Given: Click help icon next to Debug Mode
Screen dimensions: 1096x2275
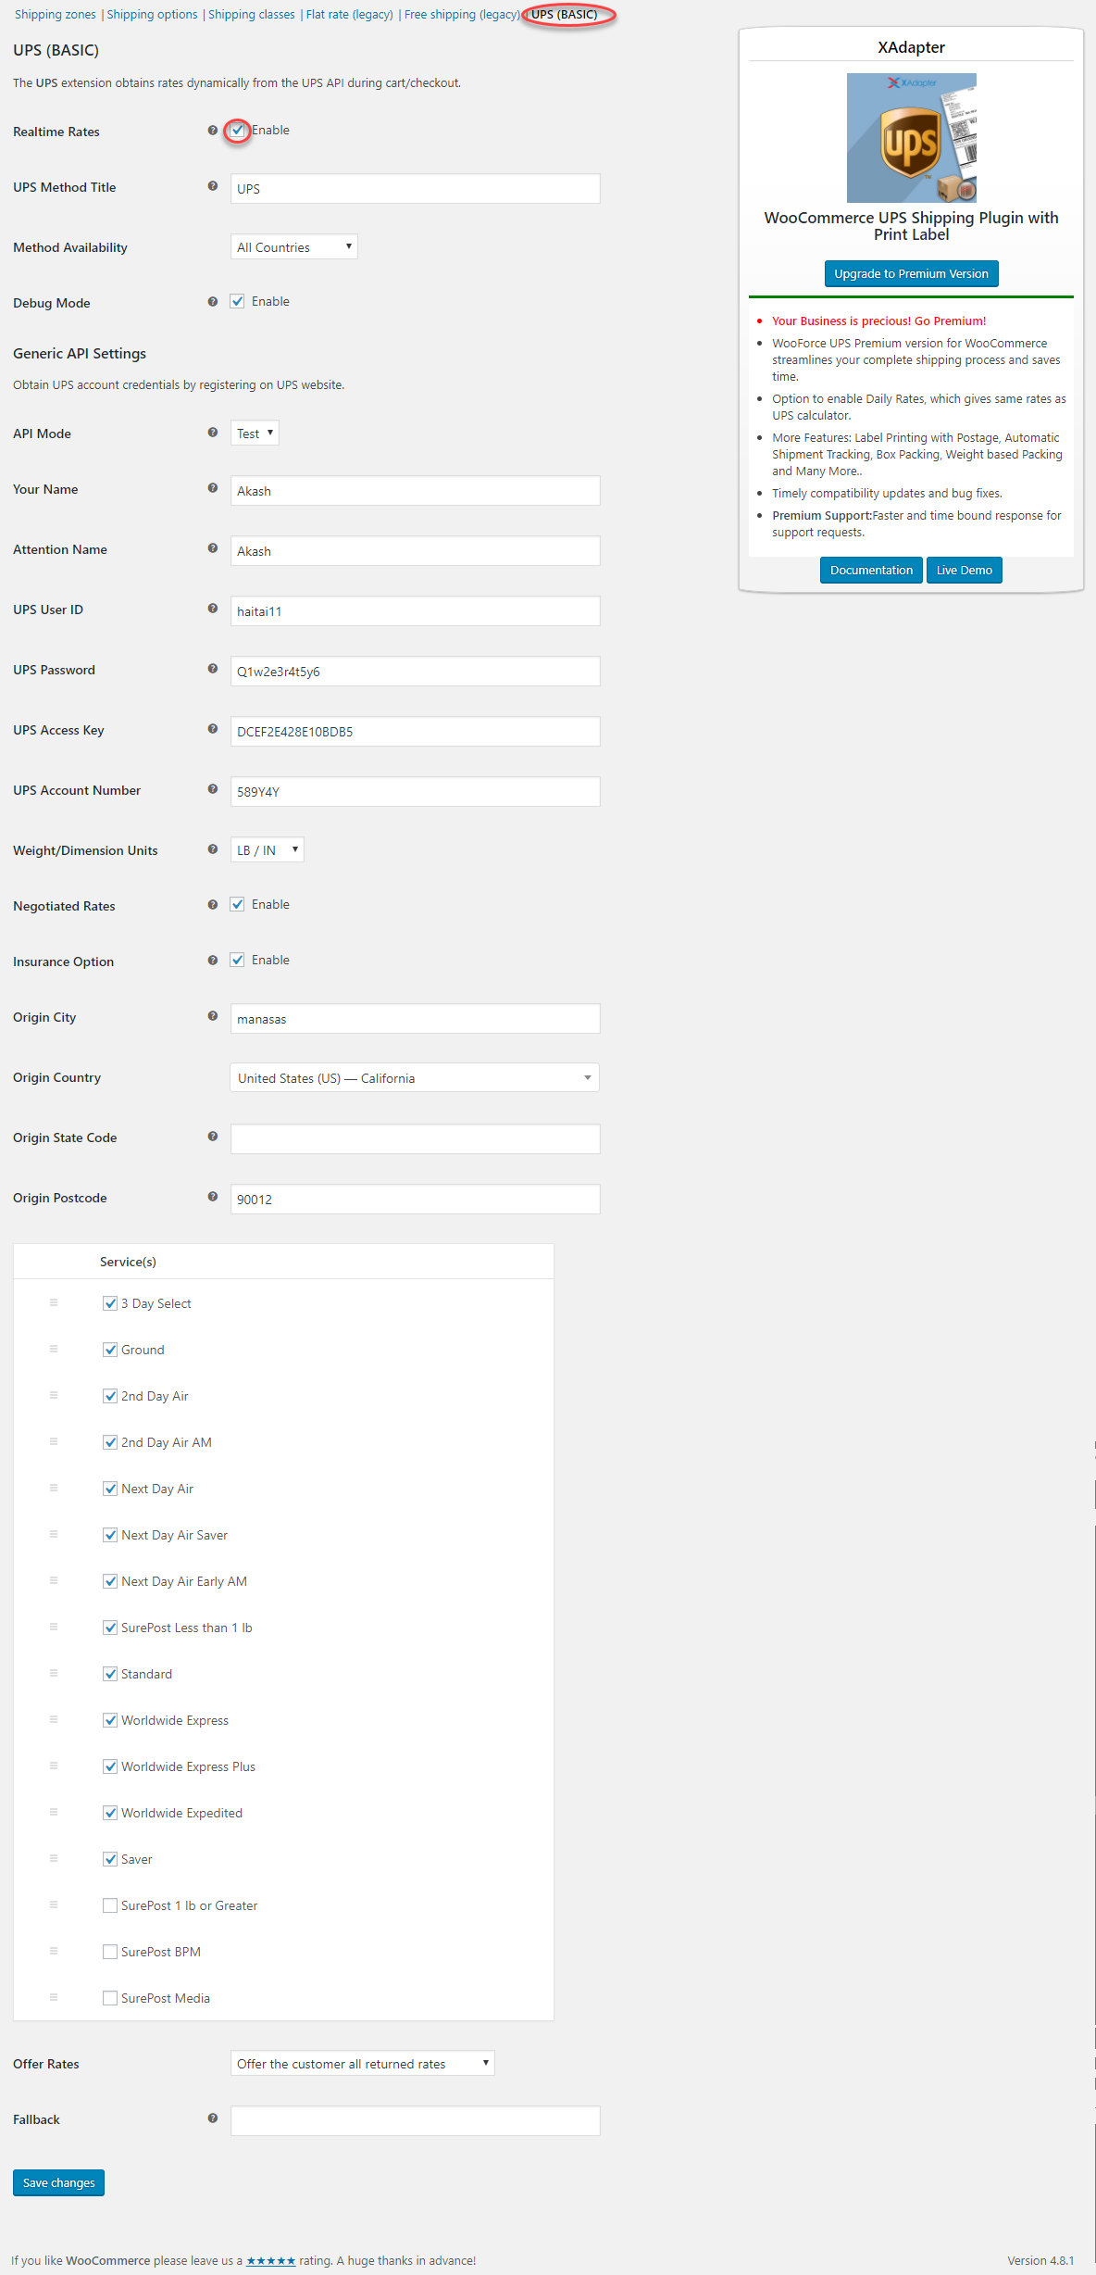Looking at the screenshot, I should tap(213, 302).
